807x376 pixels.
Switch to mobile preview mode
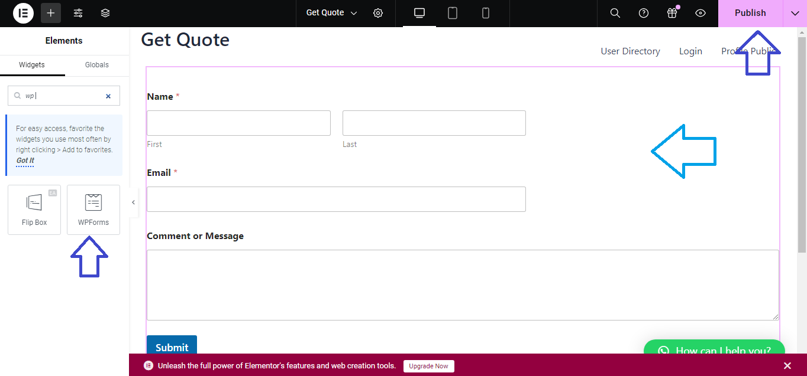pyautogui.click(x=486, y=13)
